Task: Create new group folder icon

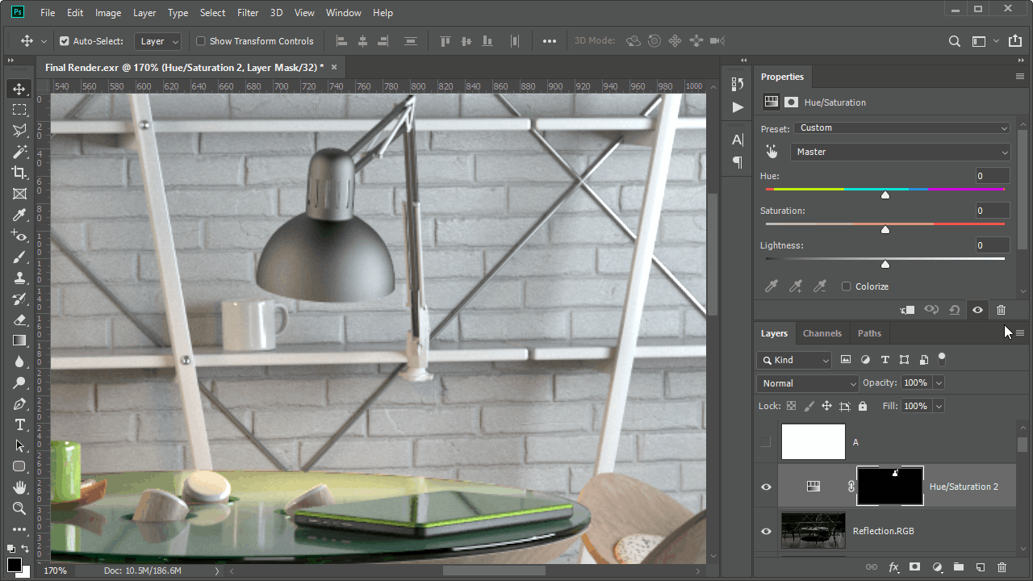Action: [959, 568]
